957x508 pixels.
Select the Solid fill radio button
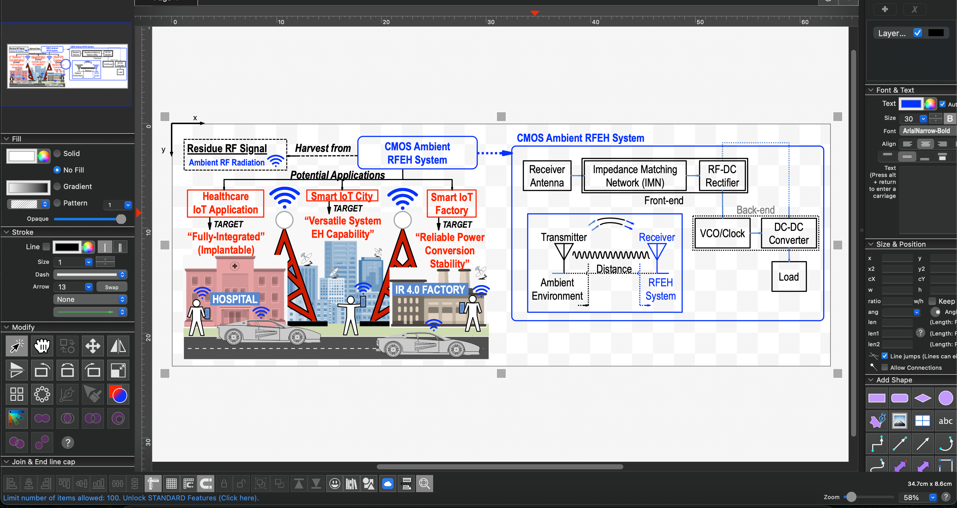click(x=57, y=153)
